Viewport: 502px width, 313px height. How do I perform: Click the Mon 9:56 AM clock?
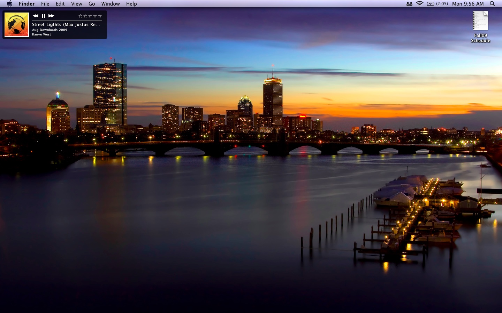tap(468, 3)
